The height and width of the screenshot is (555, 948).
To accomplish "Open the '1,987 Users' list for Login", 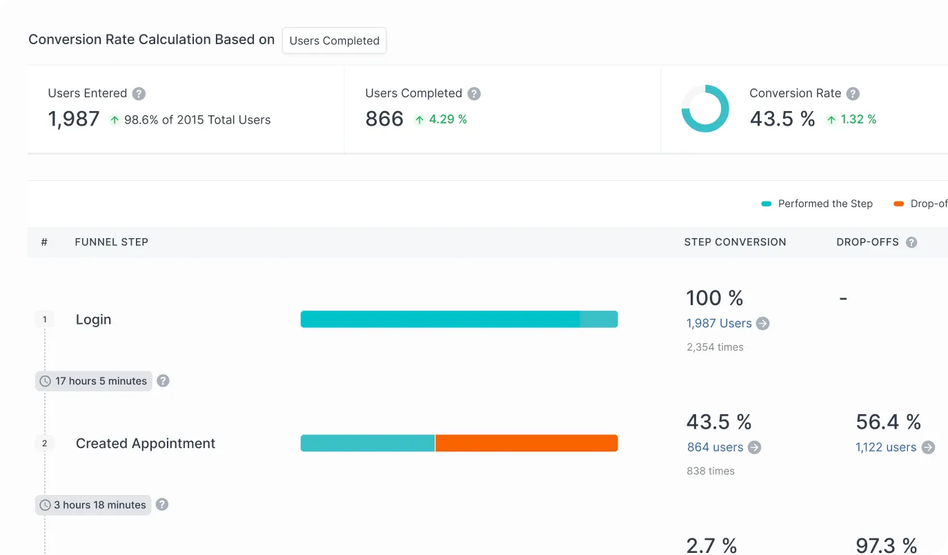I will click(x=718, y=323).
